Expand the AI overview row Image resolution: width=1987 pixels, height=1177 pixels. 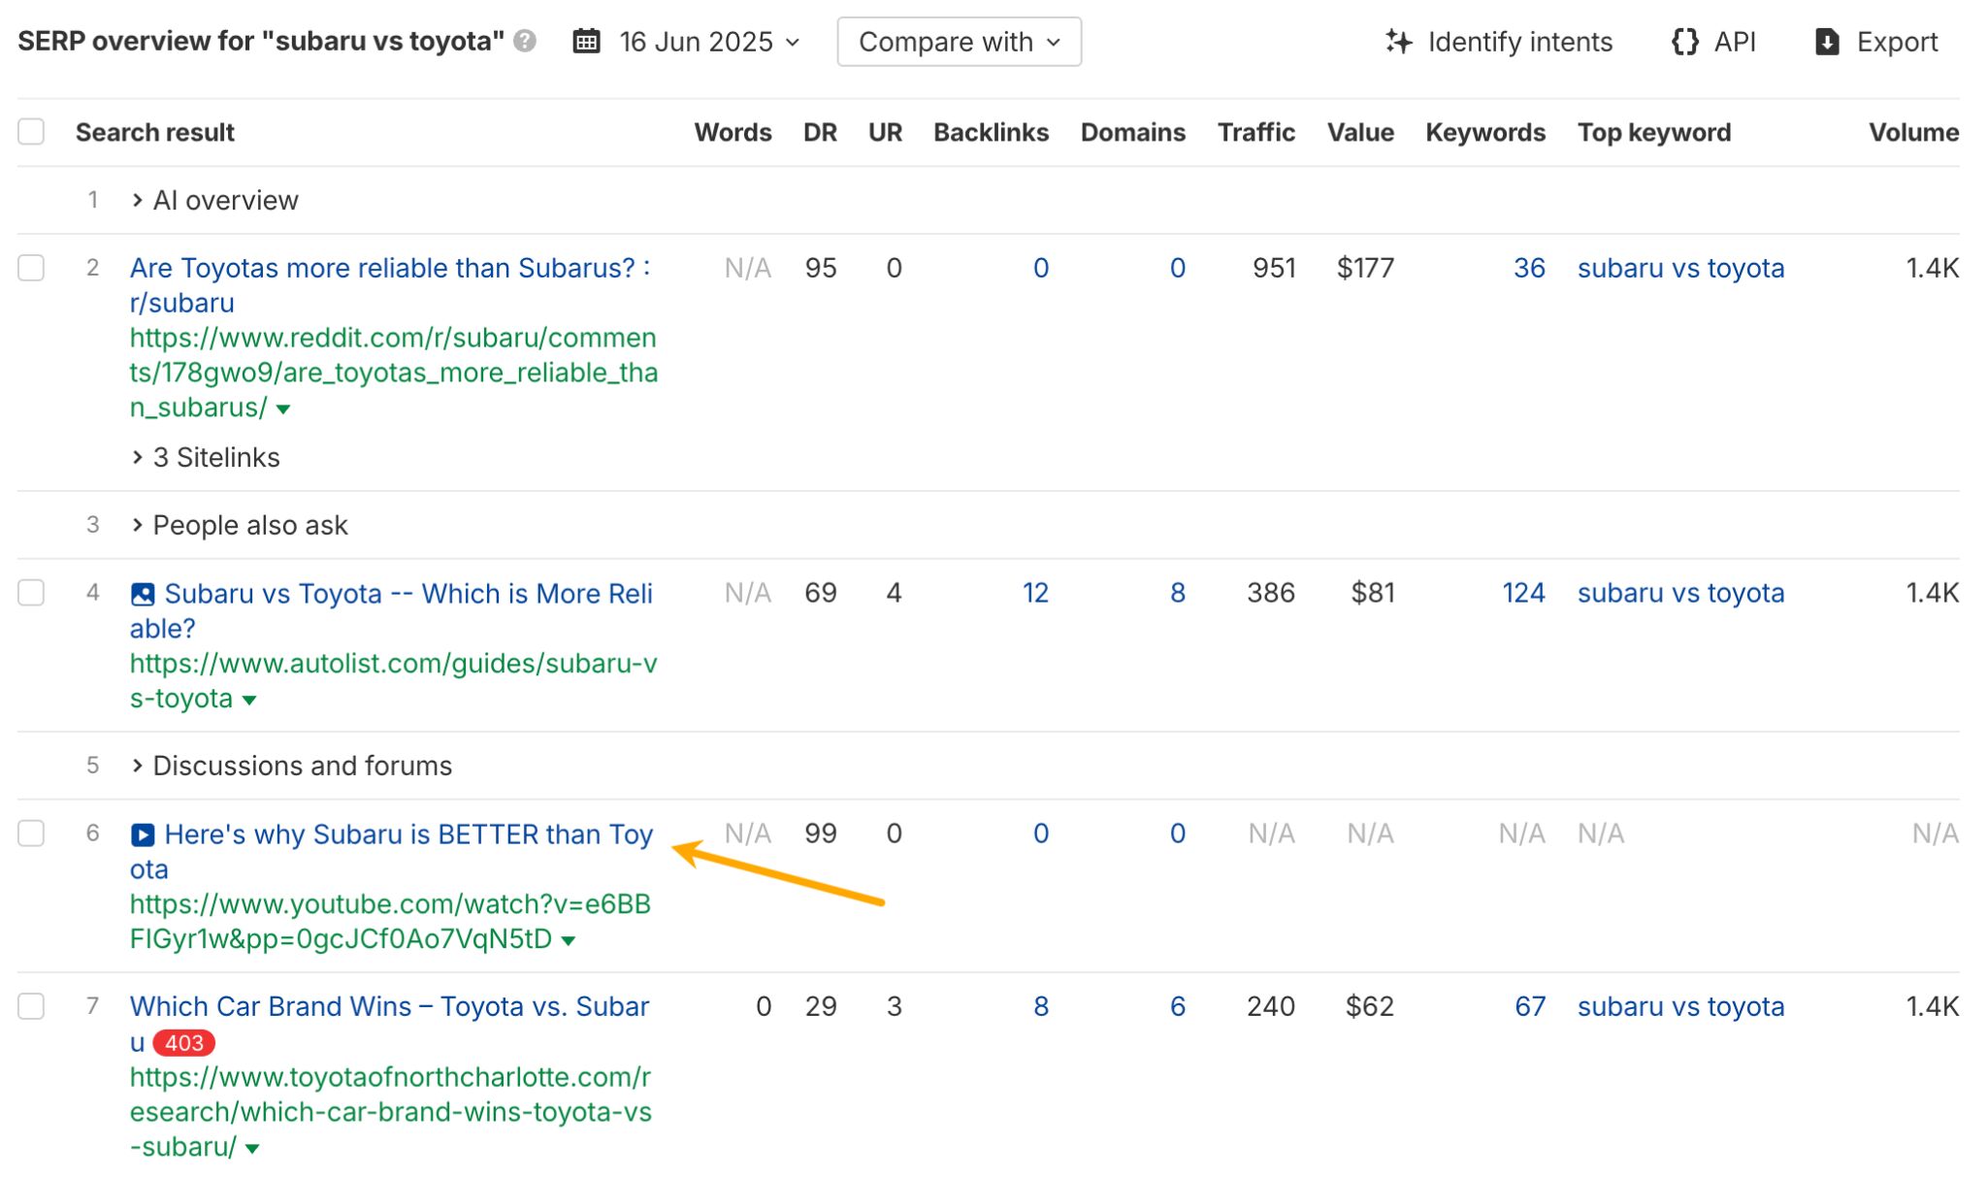[x=137, y=200]
